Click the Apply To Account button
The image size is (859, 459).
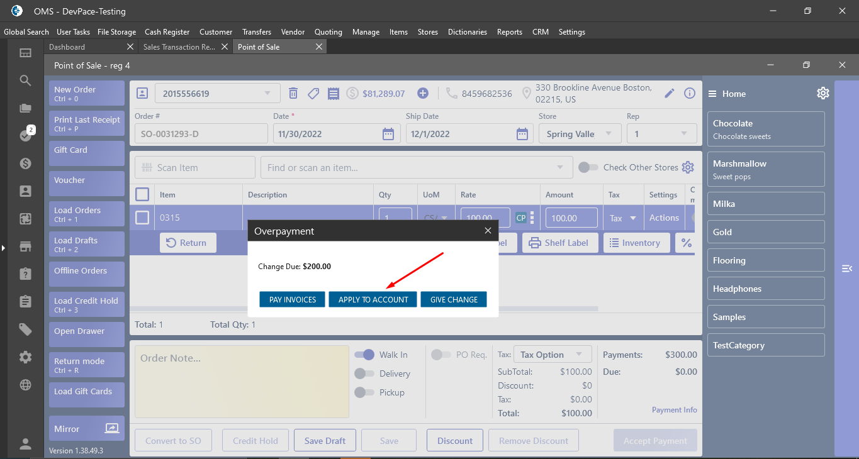pyautogui.click(x=373, y=300)
